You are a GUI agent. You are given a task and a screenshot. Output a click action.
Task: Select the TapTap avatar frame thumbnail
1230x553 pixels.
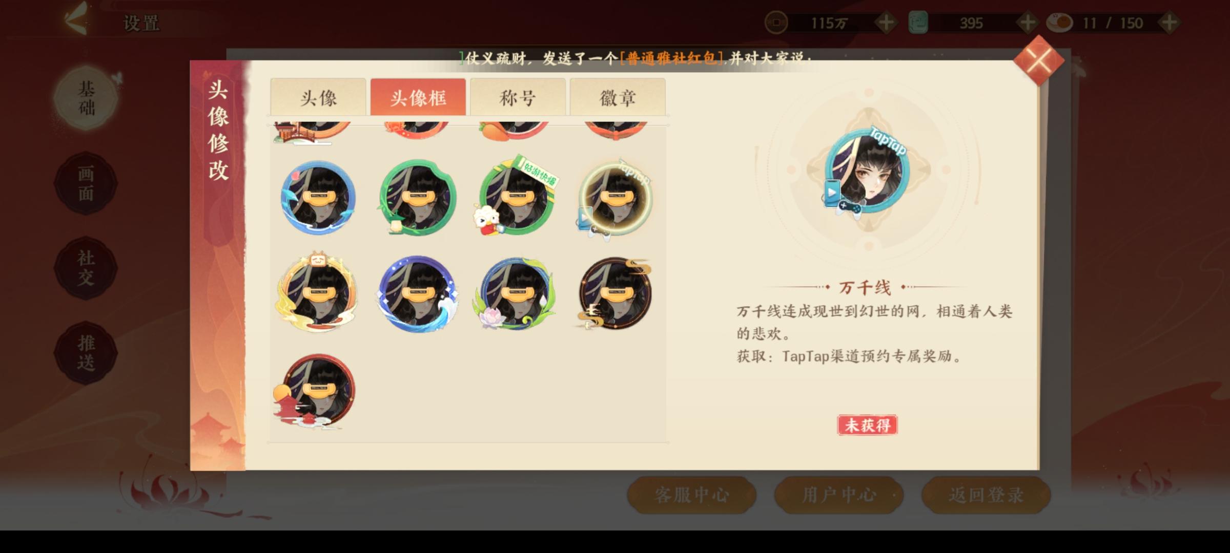615,199
